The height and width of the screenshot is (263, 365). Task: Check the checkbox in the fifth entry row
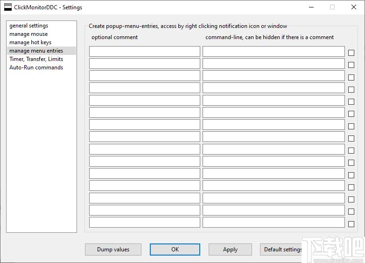[351, 101]
